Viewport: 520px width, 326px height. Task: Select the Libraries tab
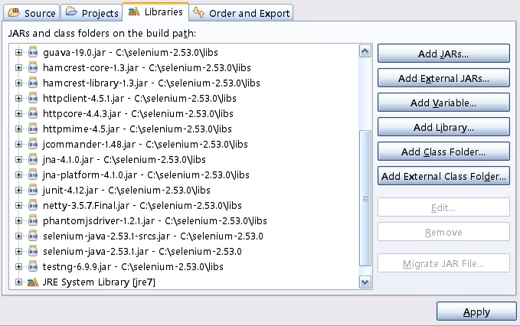[155, 12]
